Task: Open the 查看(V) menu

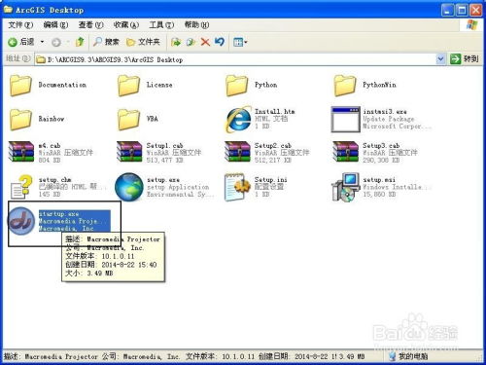Action: (x=90, y=24)
